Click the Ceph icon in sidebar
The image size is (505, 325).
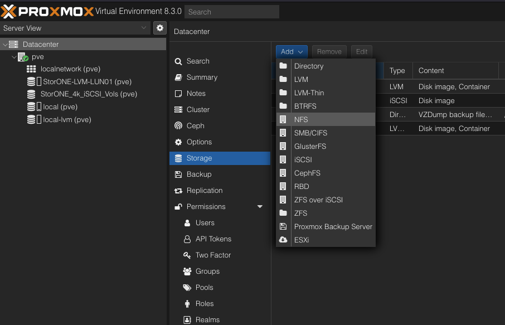coord(178,125)
